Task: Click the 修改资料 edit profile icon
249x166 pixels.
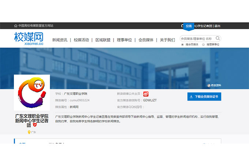Action: coord(209,85)
